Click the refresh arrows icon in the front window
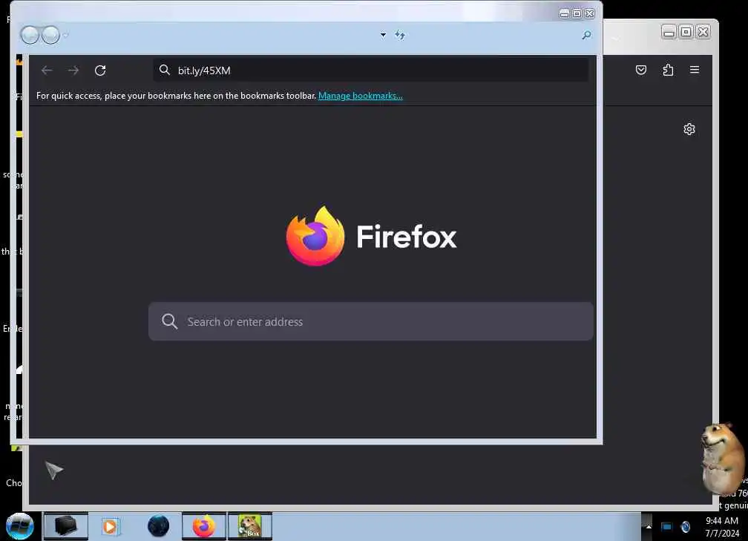Image resolution: width=748 pixels, height=541 pixels. click(x=400, y=35)
